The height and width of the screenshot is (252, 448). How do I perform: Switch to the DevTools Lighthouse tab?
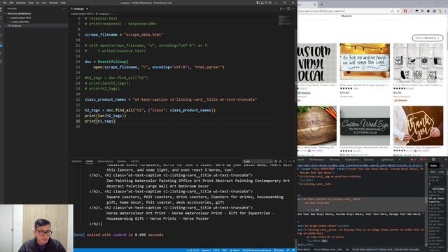387,160
